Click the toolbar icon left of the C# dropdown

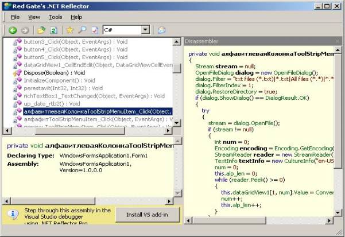coord(95,30)
